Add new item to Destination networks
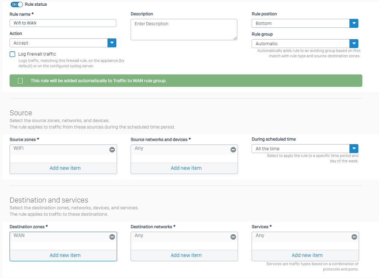 [x=186, y=255]
